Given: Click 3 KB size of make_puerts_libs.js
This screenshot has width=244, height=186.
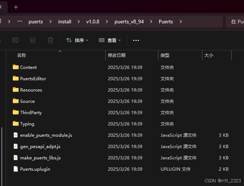Looking at the screenshot, I should click(224, 158).
